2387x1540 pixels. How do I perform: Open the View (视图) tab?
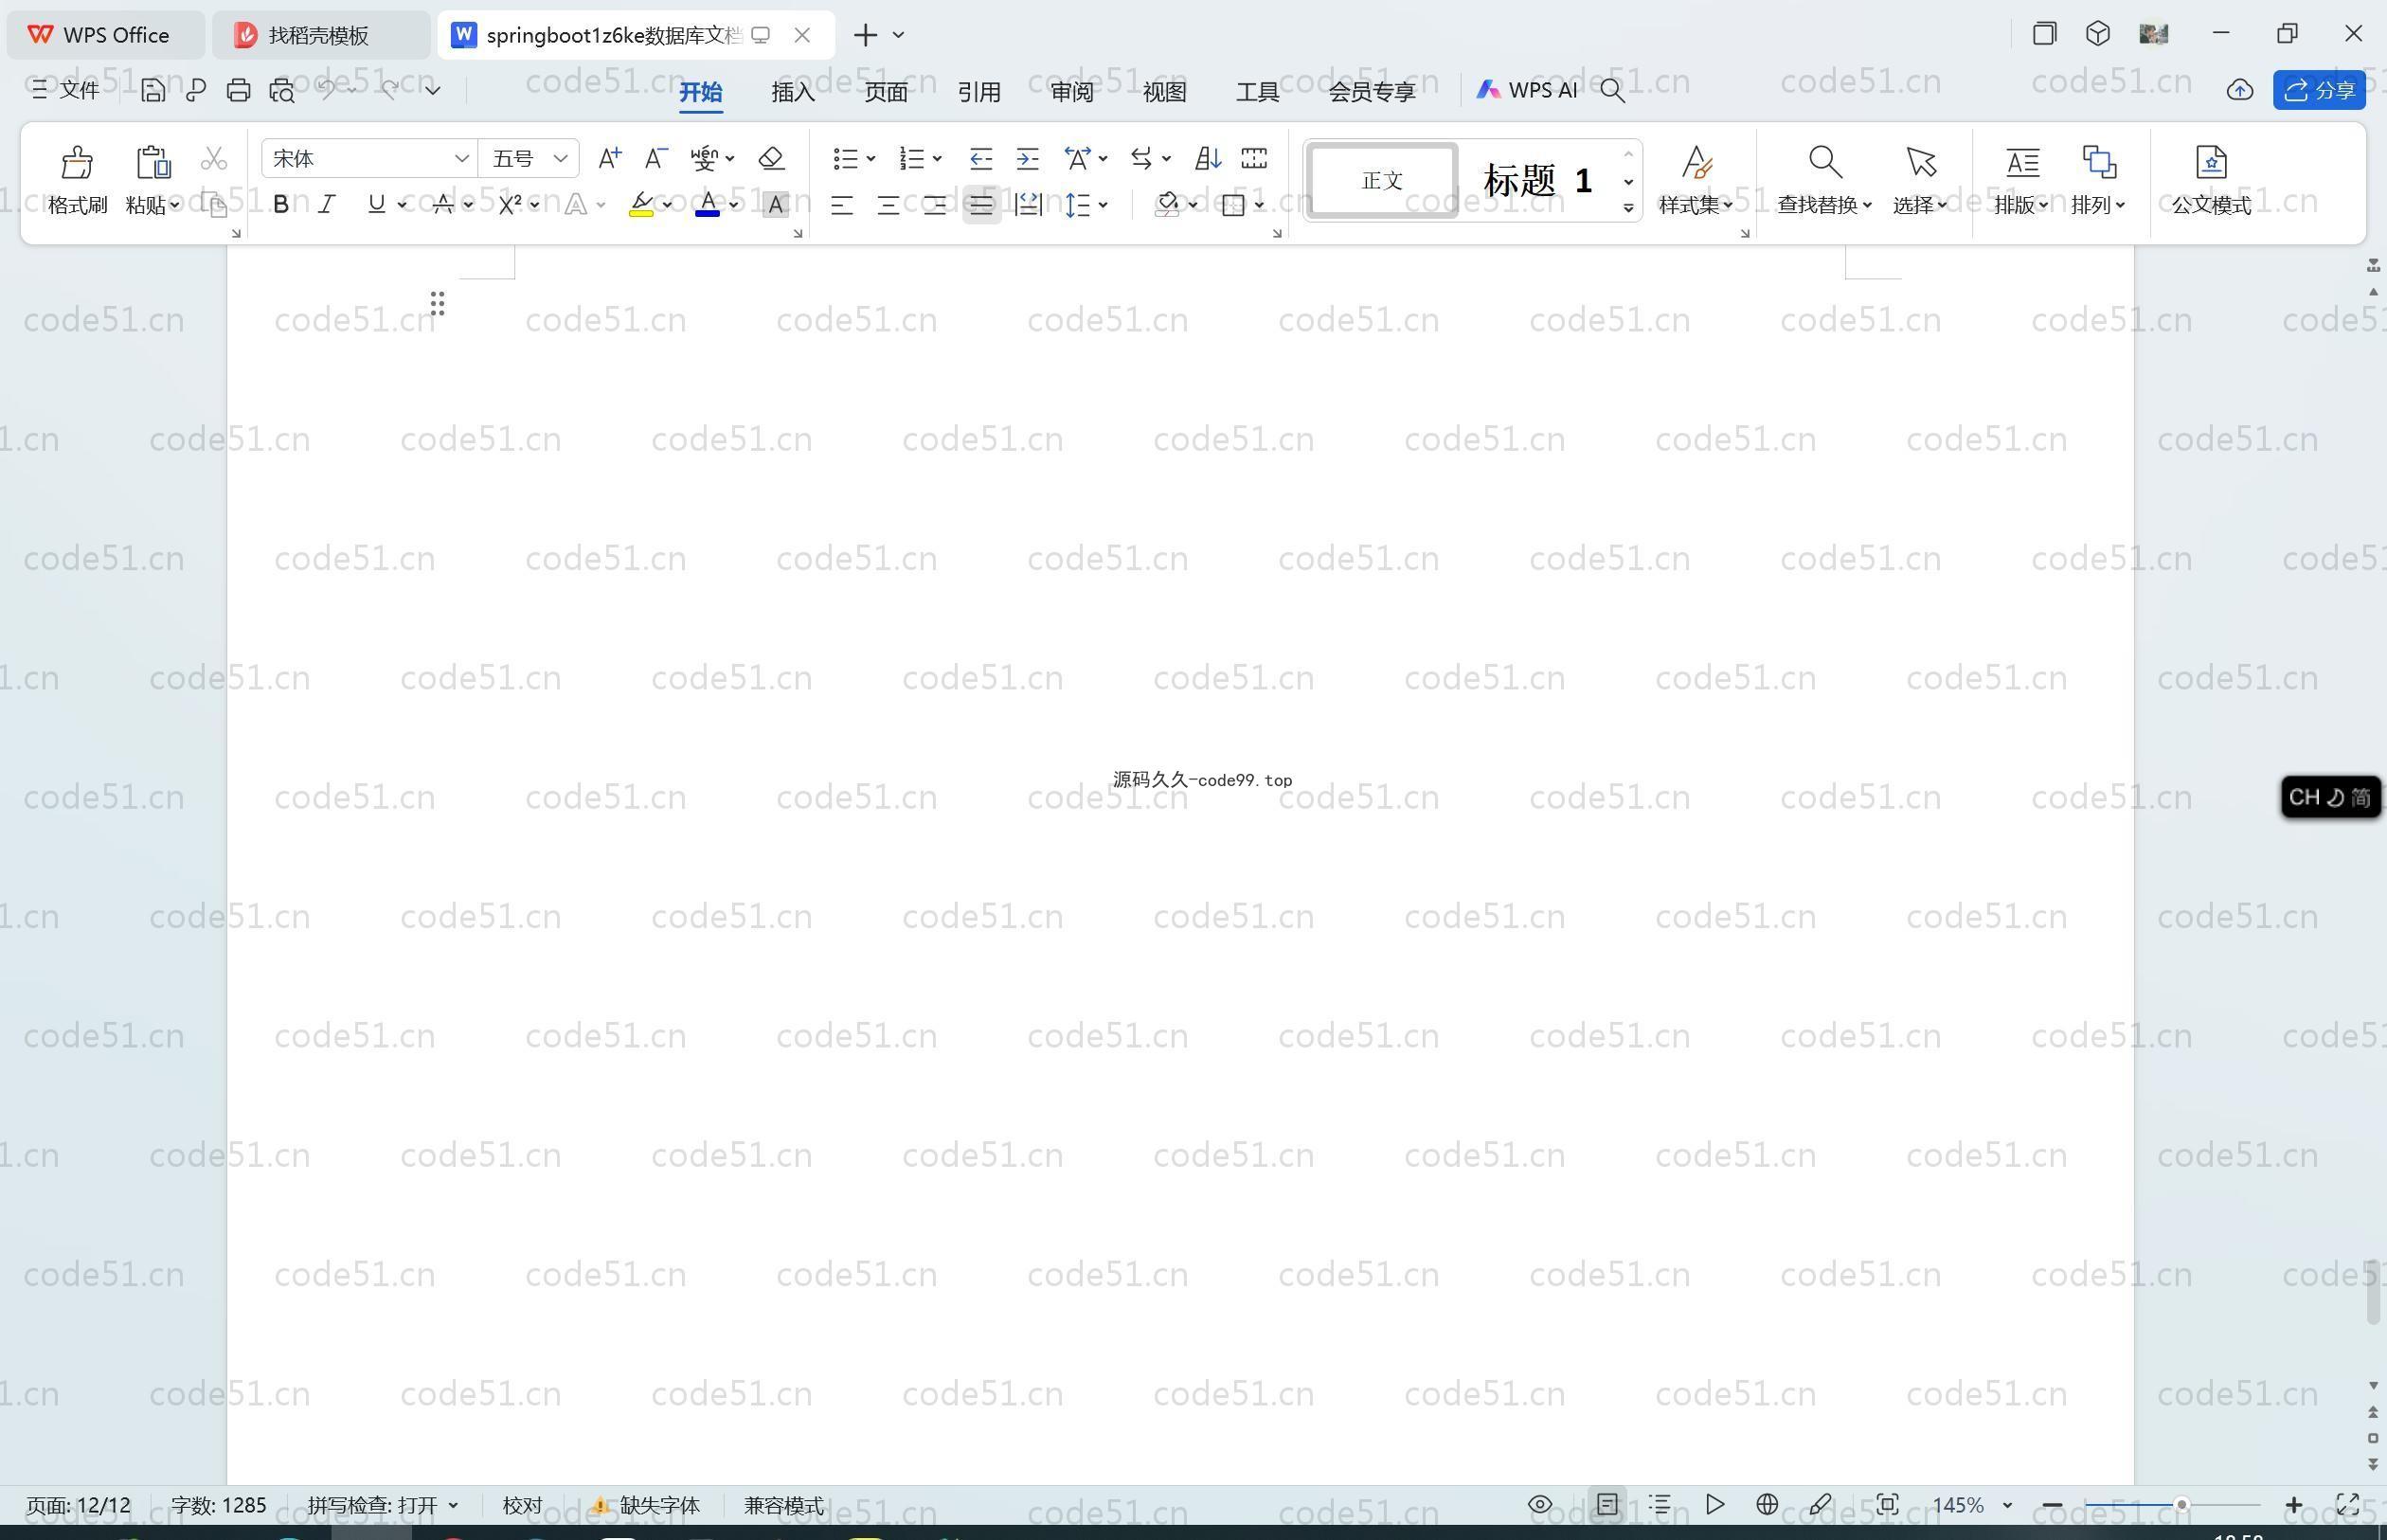[x=1165, y=91]
